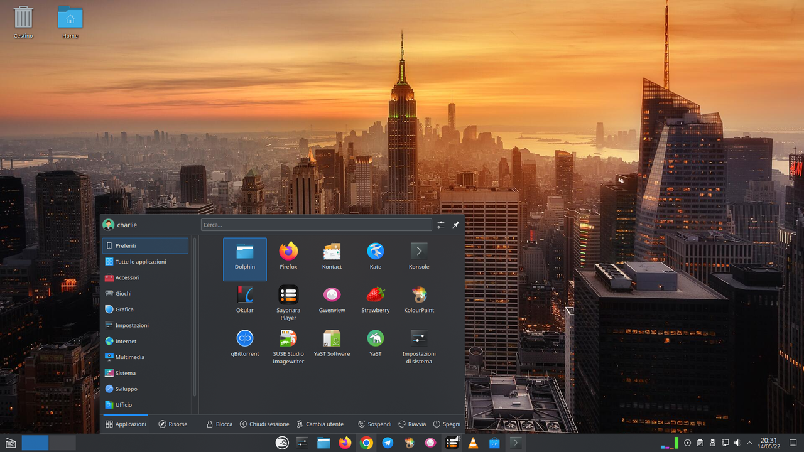Click Riavvia to restart
The image size is (804, 452).
tap(412, 424)
